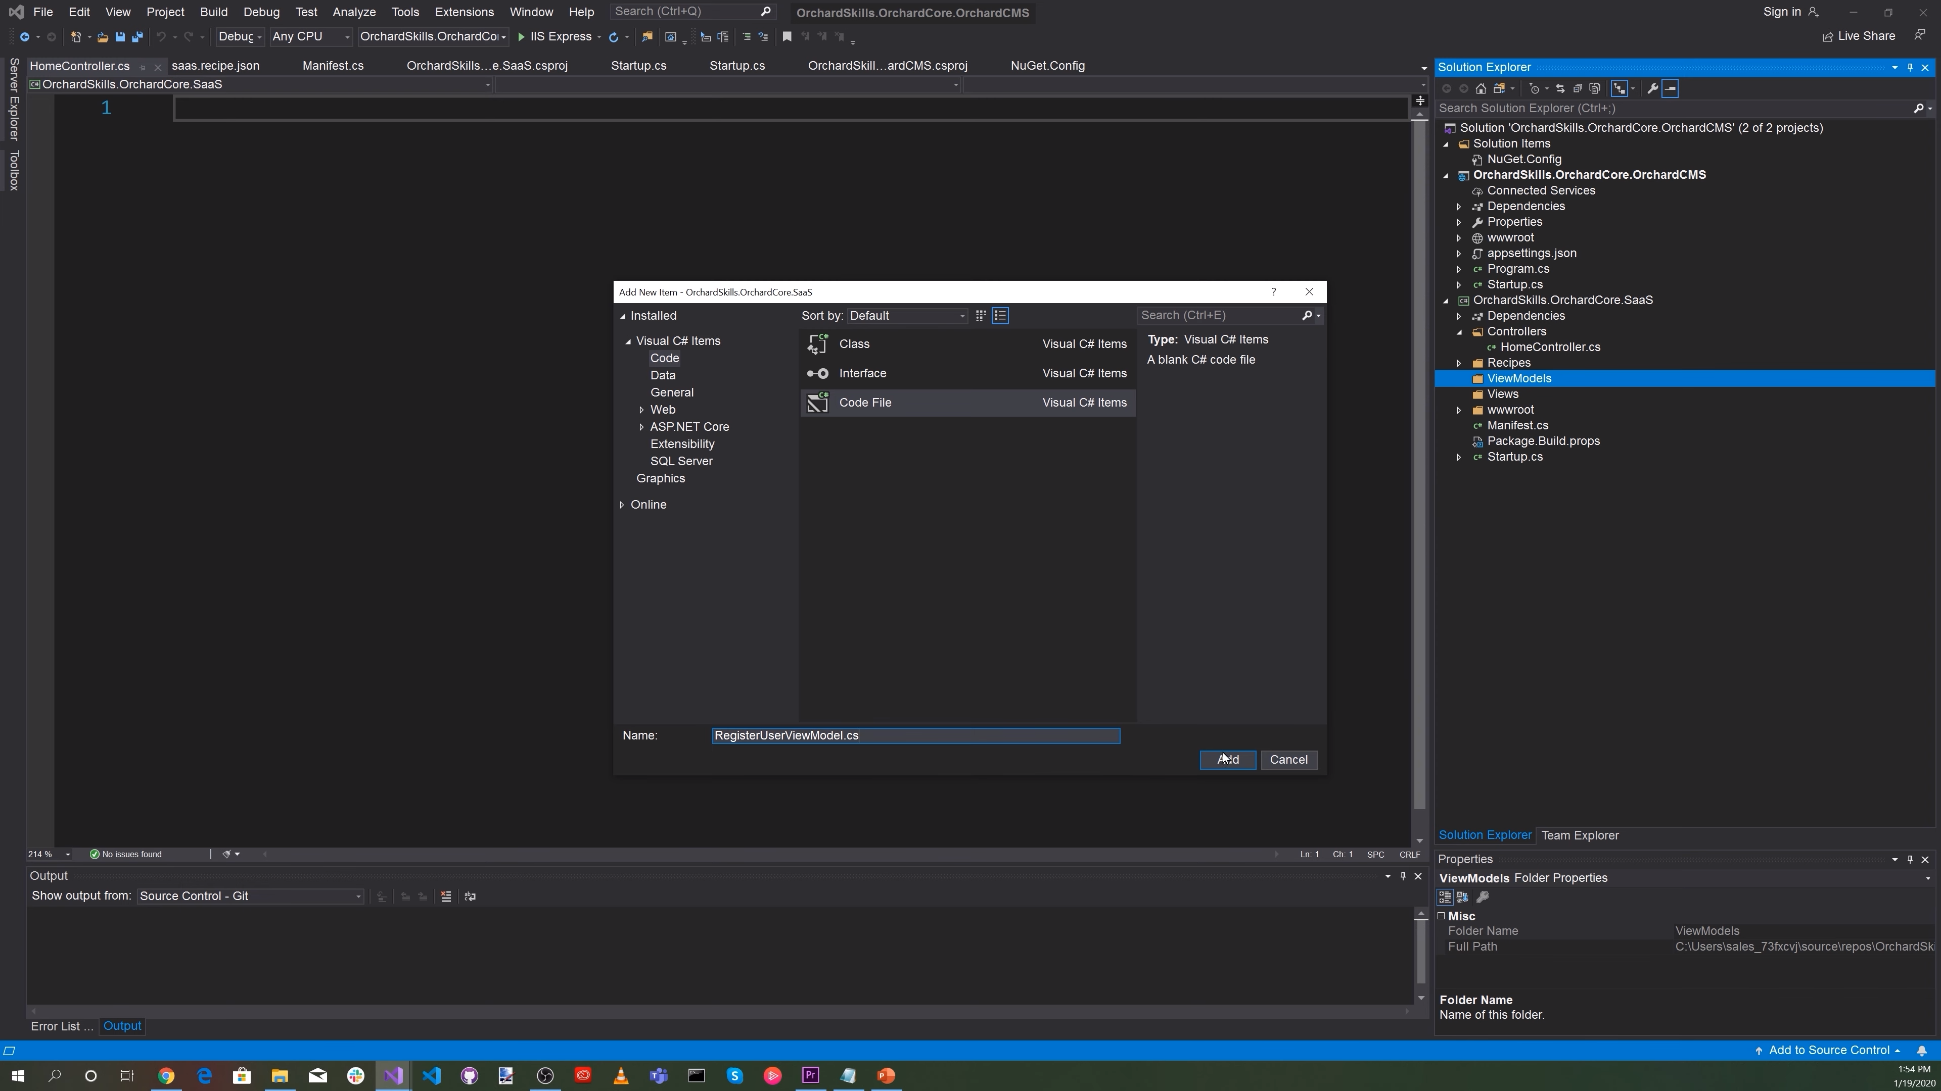Viewport: 1941px width, 1091px height.
Task: Click the Home icon in Solution Explorer
Action: coord(1481,88)
